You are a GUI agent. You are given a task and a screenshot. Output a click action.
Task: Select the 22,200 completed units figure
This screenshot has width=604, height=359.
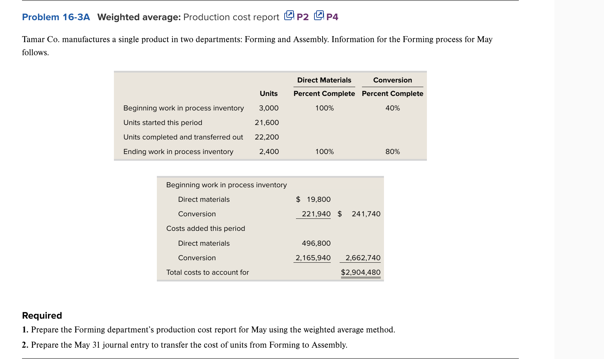click(x=267, y=137)
